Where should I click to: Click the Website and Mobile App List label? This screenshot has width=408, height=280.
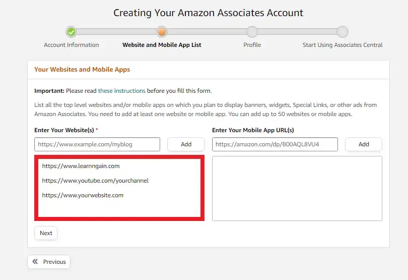pos(162,45)
